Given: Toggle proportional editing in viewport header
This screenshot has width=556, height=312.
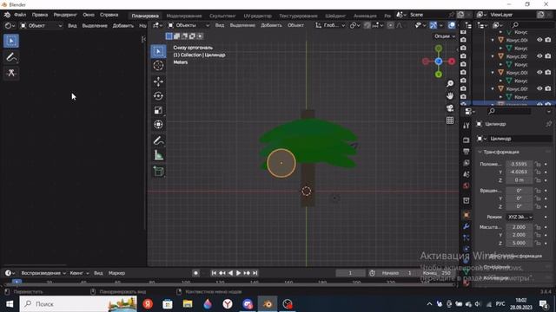Looking at the screenshot, I should click(390, 25).
